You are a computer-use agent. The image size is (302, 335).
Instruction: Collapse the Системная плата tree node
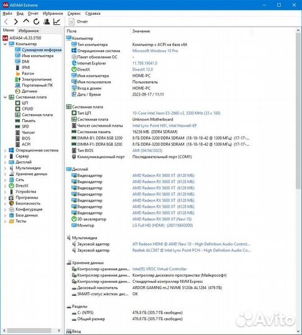pyautogui.click(x=5, y=97)
